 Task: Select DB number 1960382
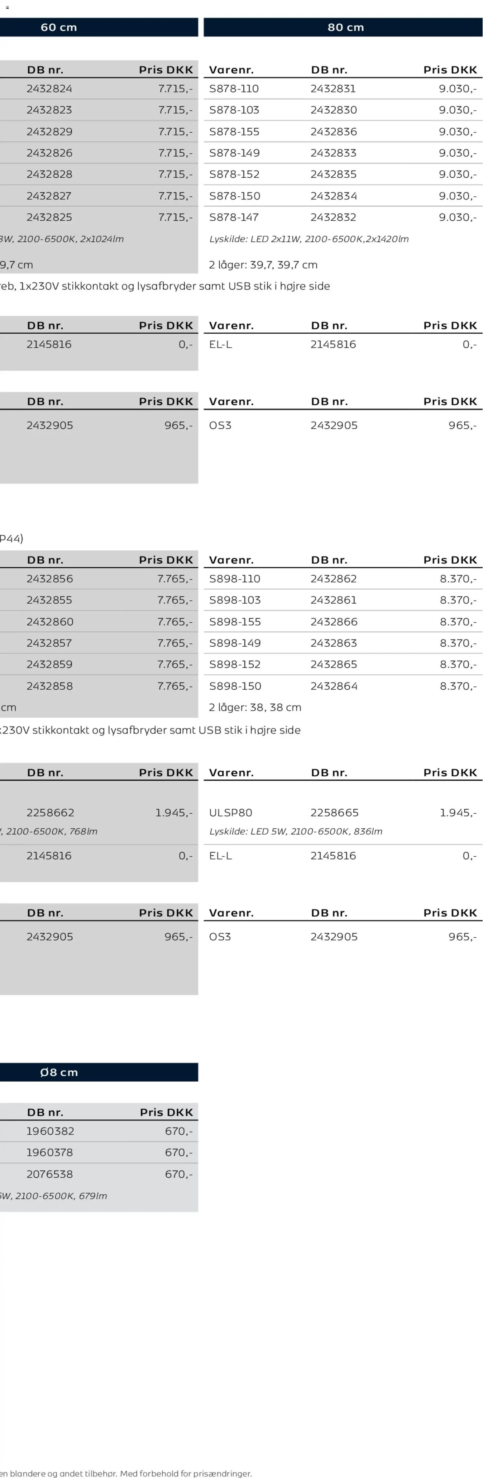pyautogui.click(x=50, y=1131)
